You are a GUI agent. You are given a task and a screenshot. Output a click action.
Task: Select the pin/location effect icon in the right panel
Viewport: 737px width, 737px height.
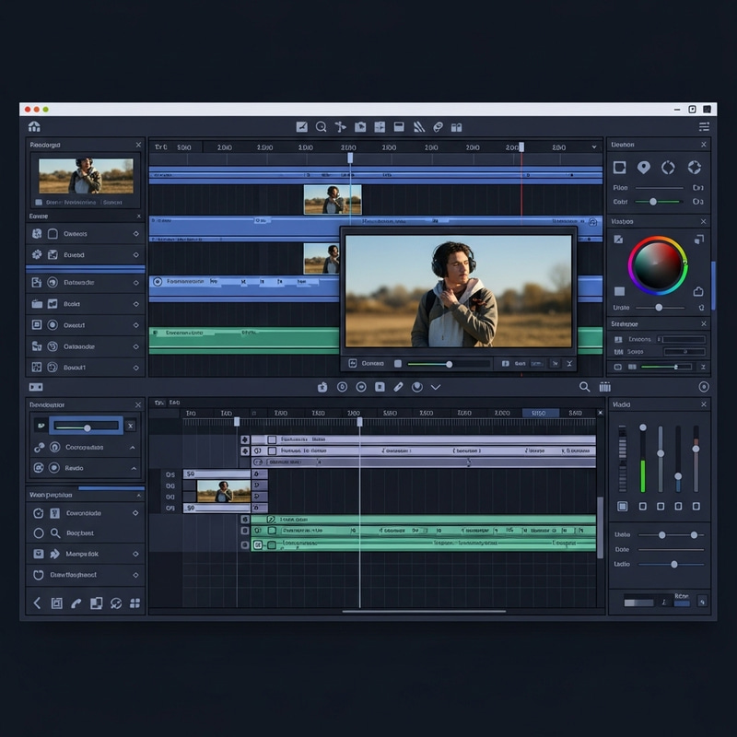click(x=643, y=169)
